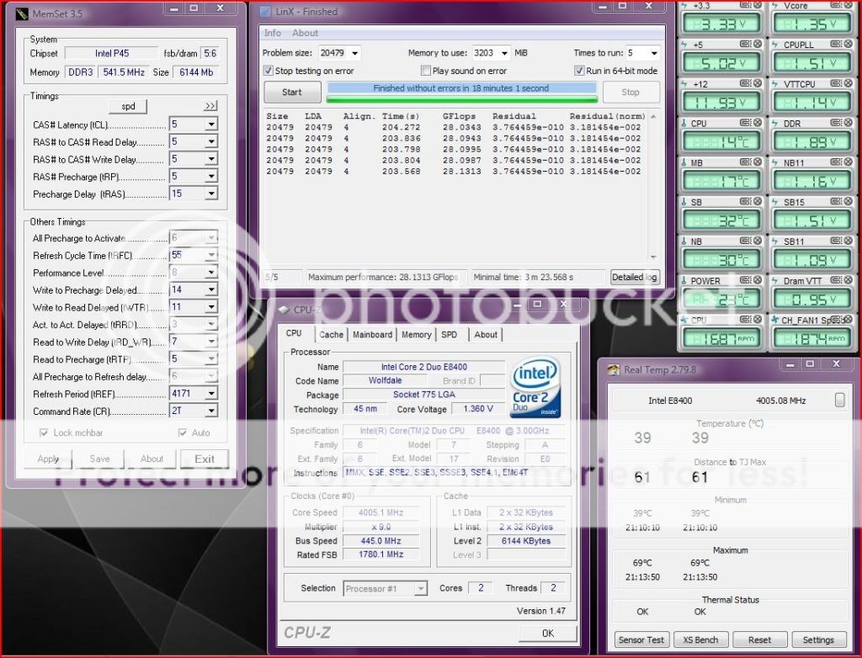862x658 pixels.
Task: Click the LinX results scrollbar down arrow
Action: [653, 257]
